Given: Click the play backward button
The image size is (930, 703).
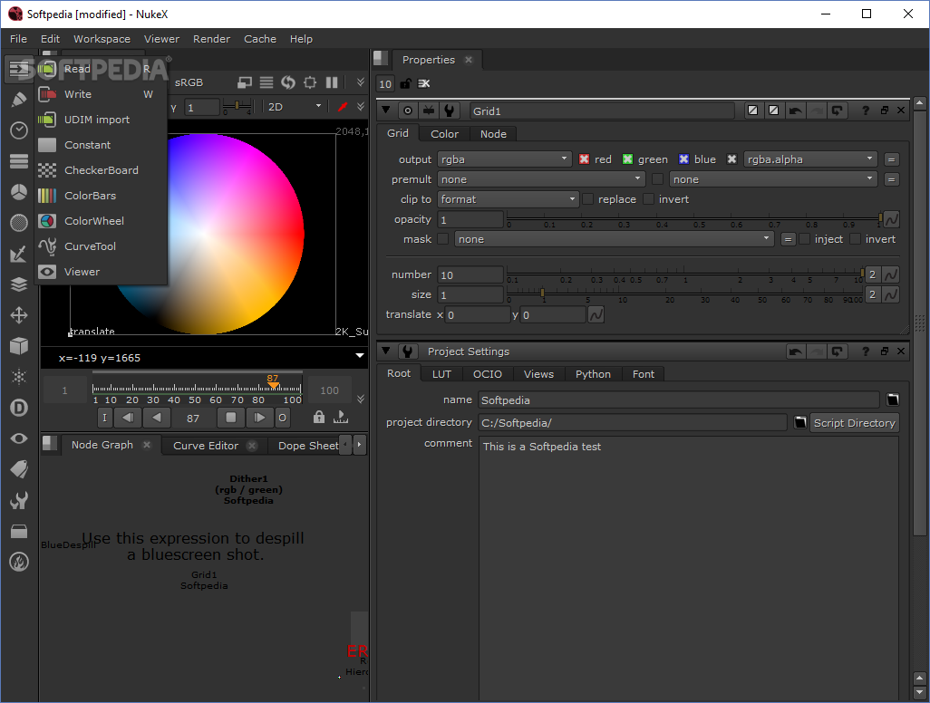Looking at the screenshot, I should click(x=157, y=418).
